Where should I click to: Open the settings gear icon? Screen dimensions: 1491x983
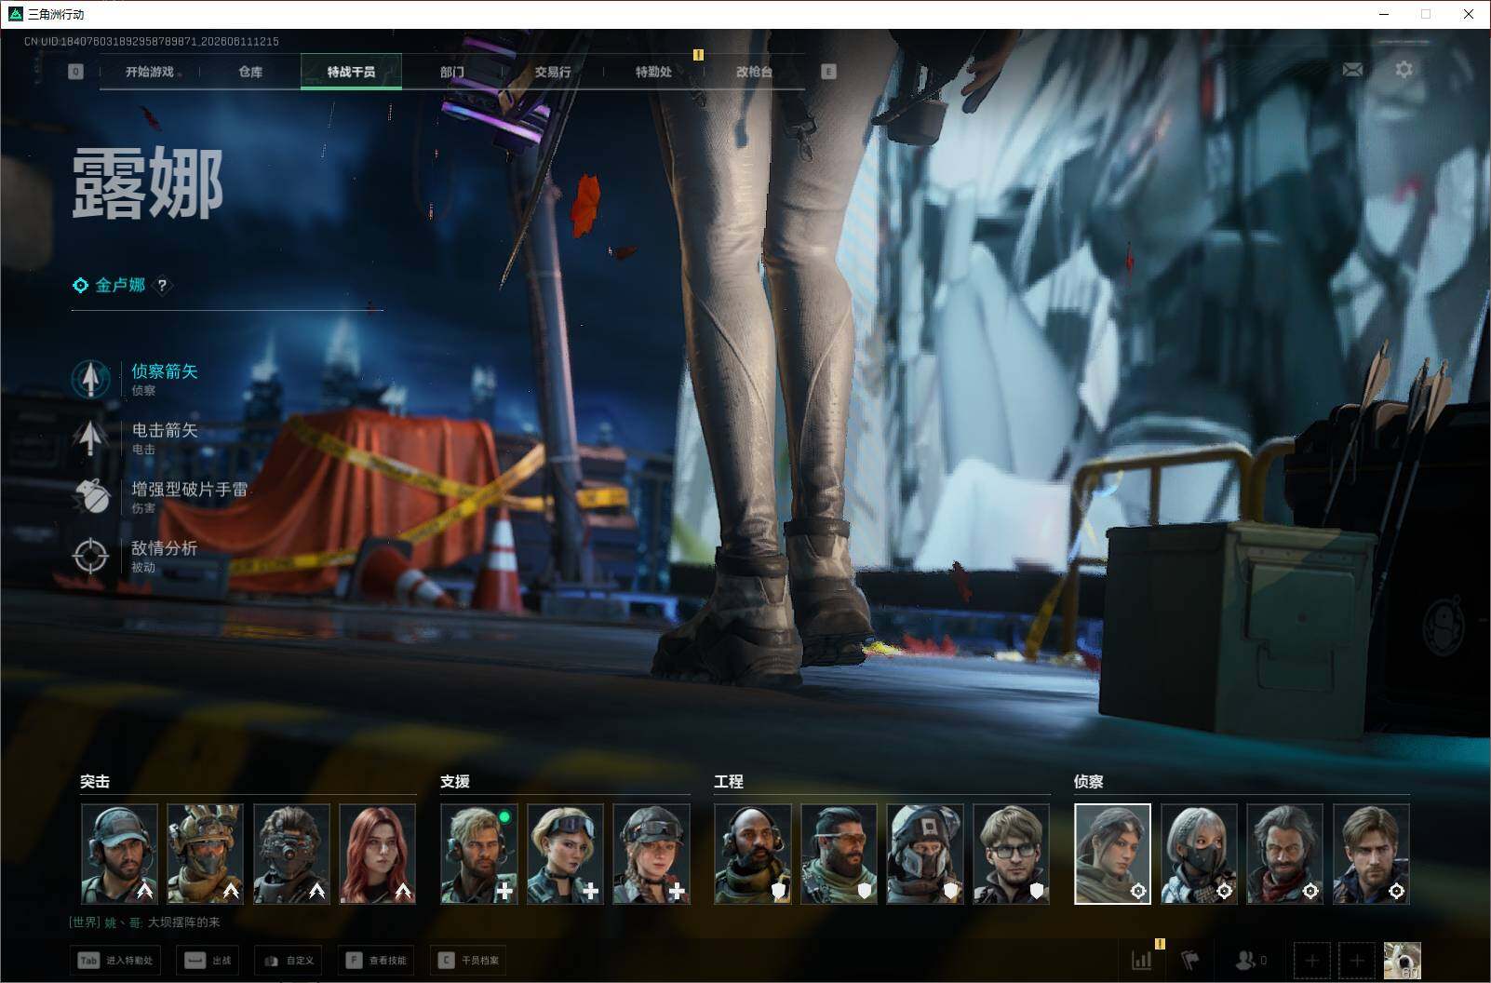[x=1404, y=70]
